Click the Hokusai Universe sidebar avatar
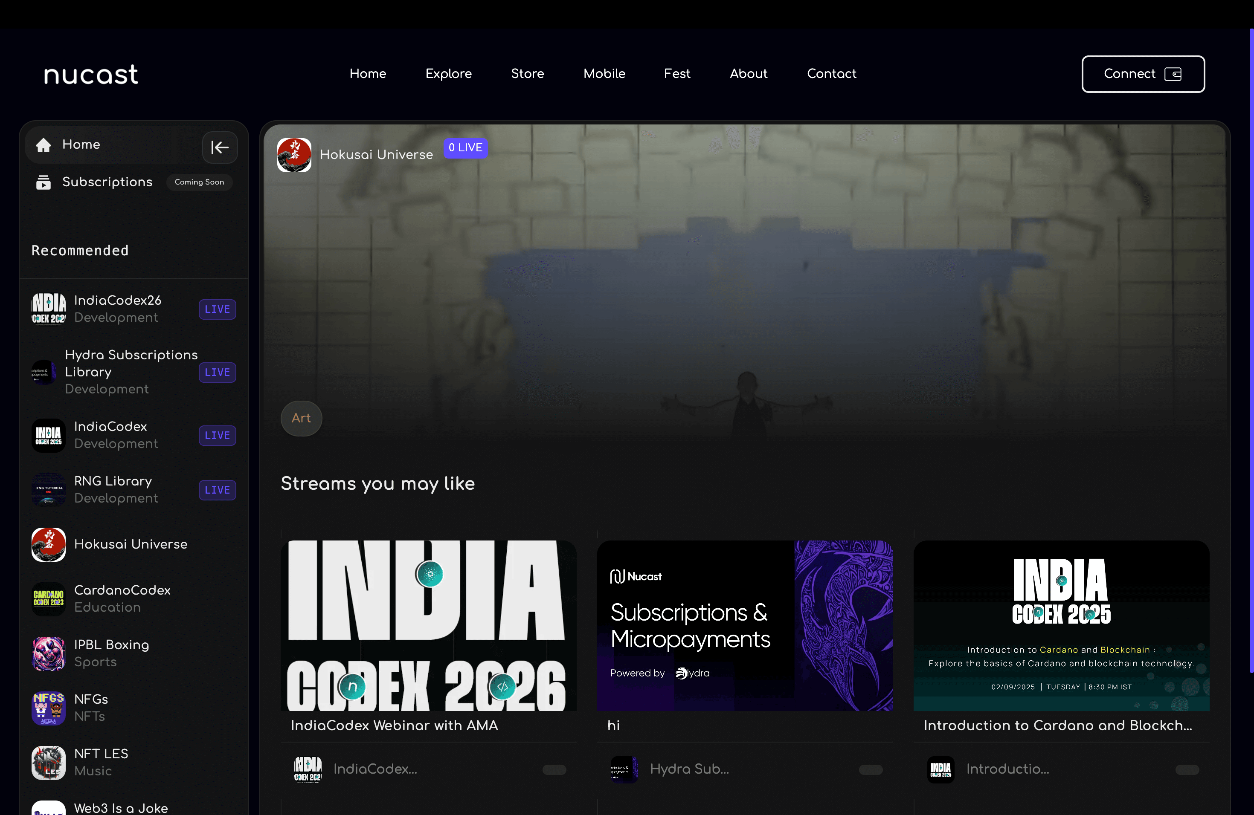The image size is (1254, 815). coord(49,544)
